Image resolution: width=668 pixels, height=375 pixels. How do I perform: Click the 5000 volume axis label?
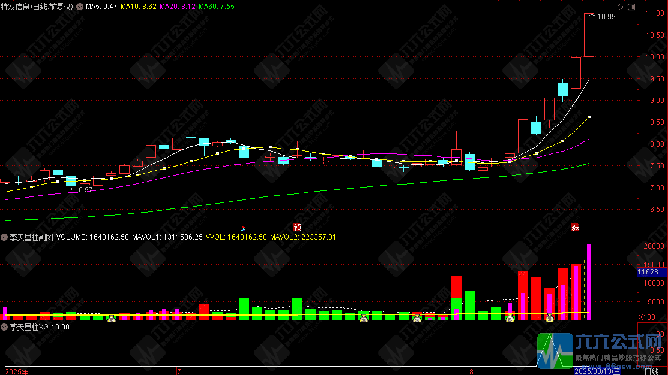pyautogui.click(x=656, y=302)
